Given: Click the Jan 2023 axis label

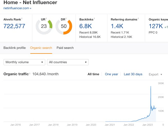Looking at the screenshot, I should tap(147, 125).
